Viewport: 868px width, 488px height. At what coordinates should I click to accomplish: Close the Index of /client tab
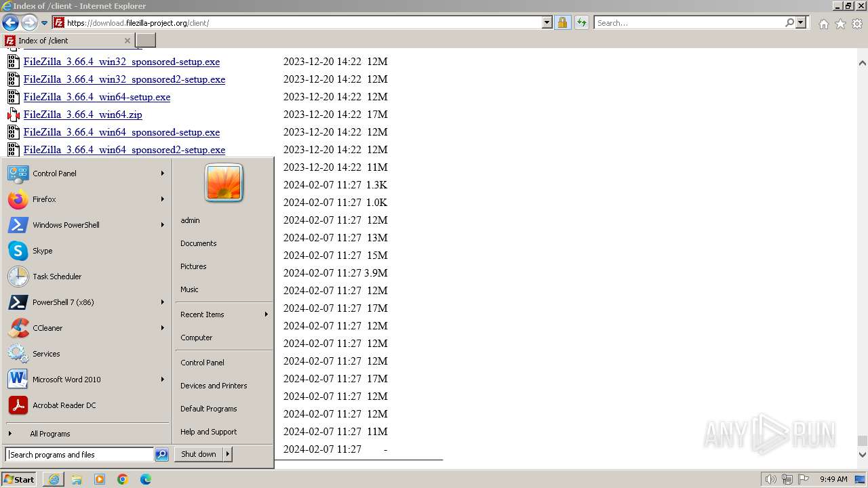(x=127, y=41)
